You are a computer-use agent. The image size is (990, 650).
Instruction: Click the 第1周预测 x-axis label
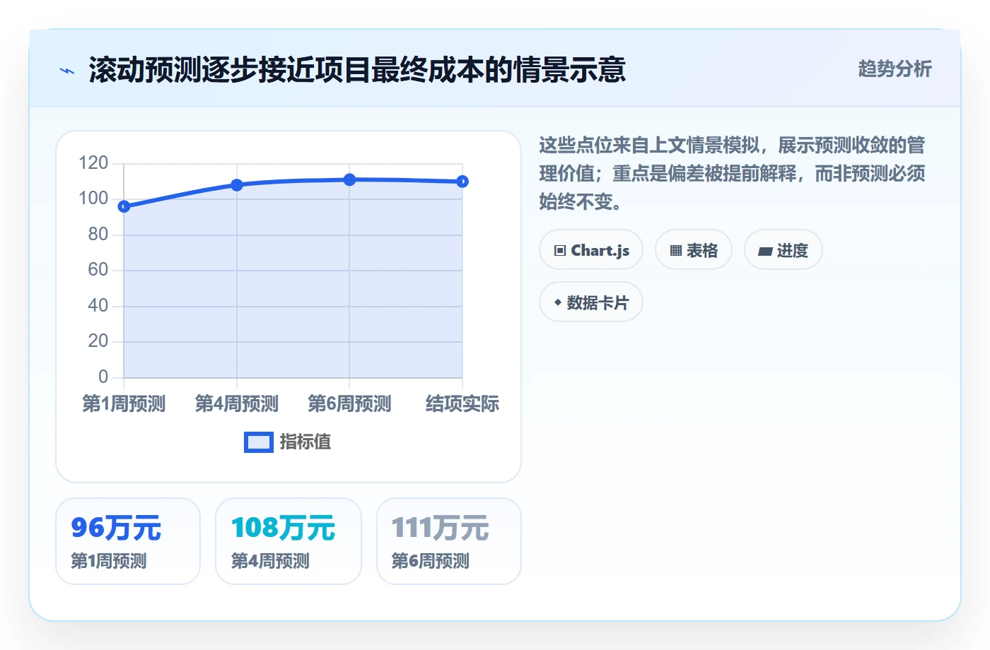pyautogui.click(x=124, y=403)
